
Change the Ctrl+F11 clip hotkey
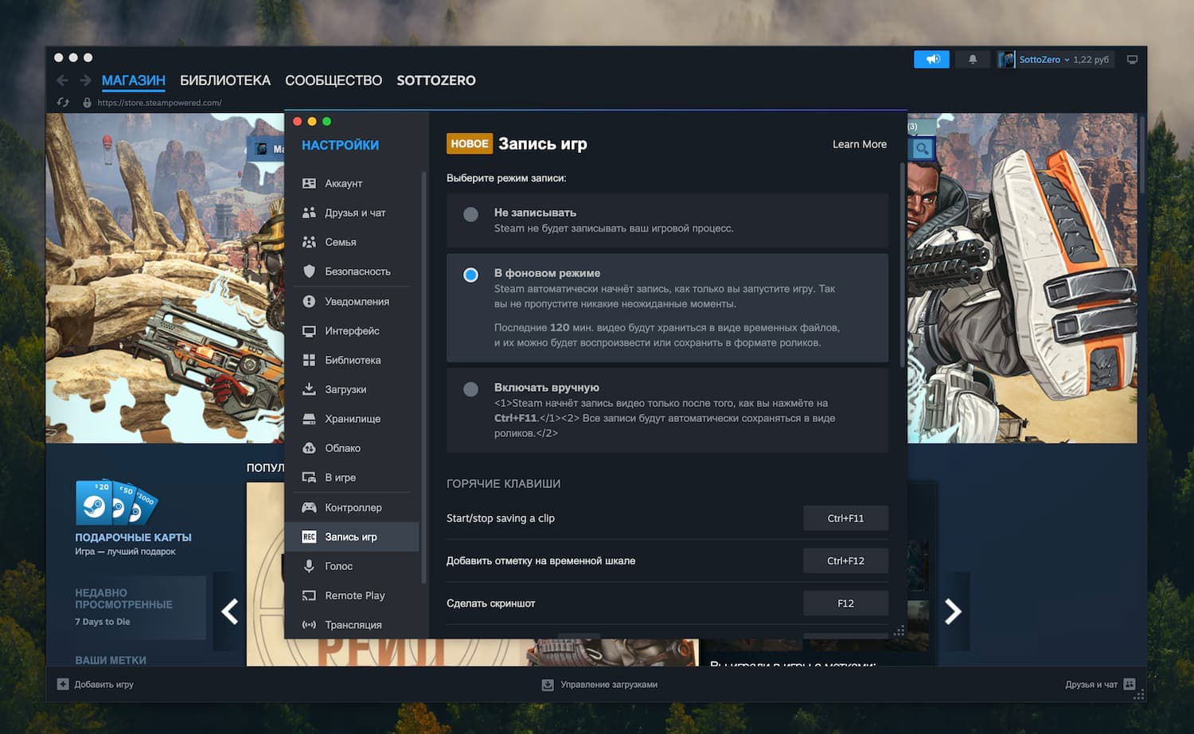845,518
